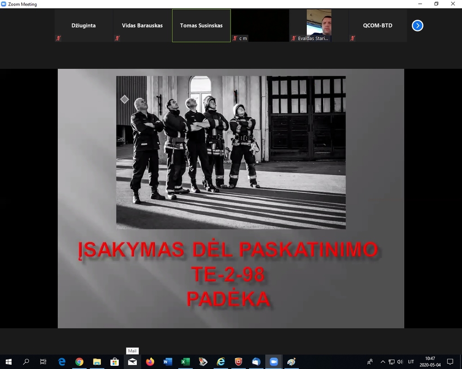The width and height of the screenshot is (462, 369).
Task: Click the muted mic icon on Vidas Barauskas' tile
Action: click(117, 38)
